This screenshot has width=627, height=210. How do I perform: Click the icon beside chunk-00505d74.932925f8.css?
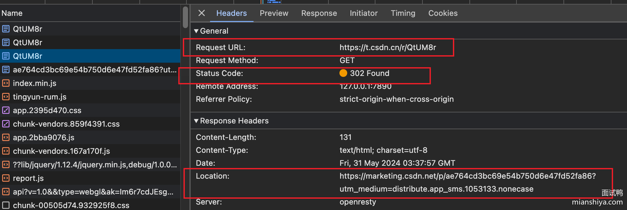6,205
